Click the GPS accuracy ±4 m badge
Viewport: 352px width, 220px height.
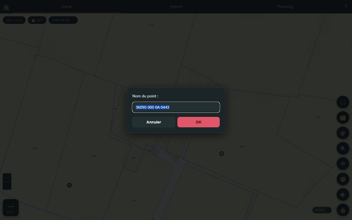point(14,20)
